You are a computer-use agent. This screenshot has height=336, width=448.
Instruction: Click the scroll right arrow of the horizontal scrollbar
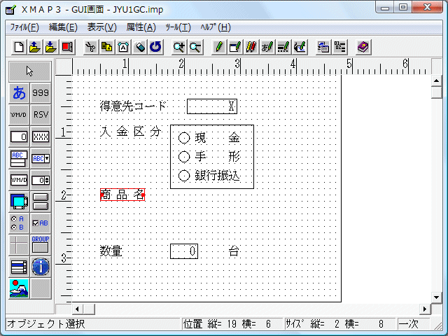425,309
